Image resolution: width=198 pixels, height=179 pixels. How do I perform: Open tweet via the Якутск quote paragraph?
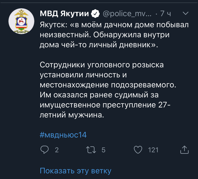(114, 34)
